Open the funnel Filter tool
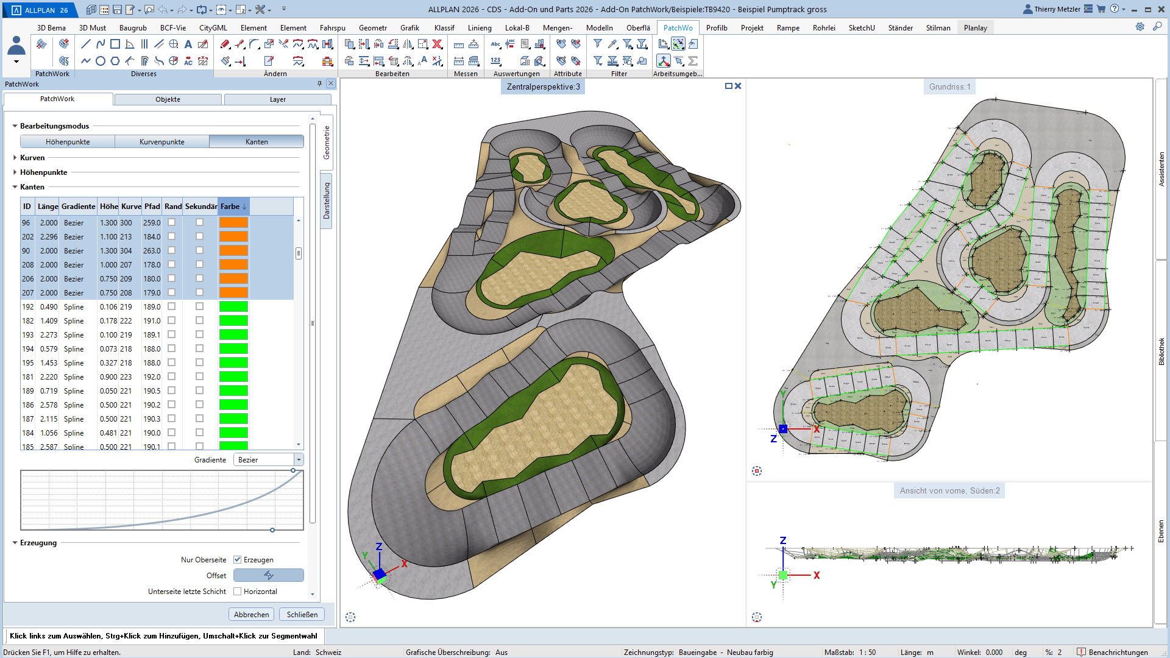The image size is (1170, 658). tap(598, 44)
